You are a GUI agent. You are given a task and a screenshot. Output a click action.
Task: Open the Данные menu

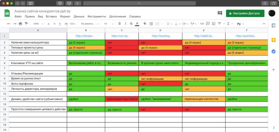79,16
